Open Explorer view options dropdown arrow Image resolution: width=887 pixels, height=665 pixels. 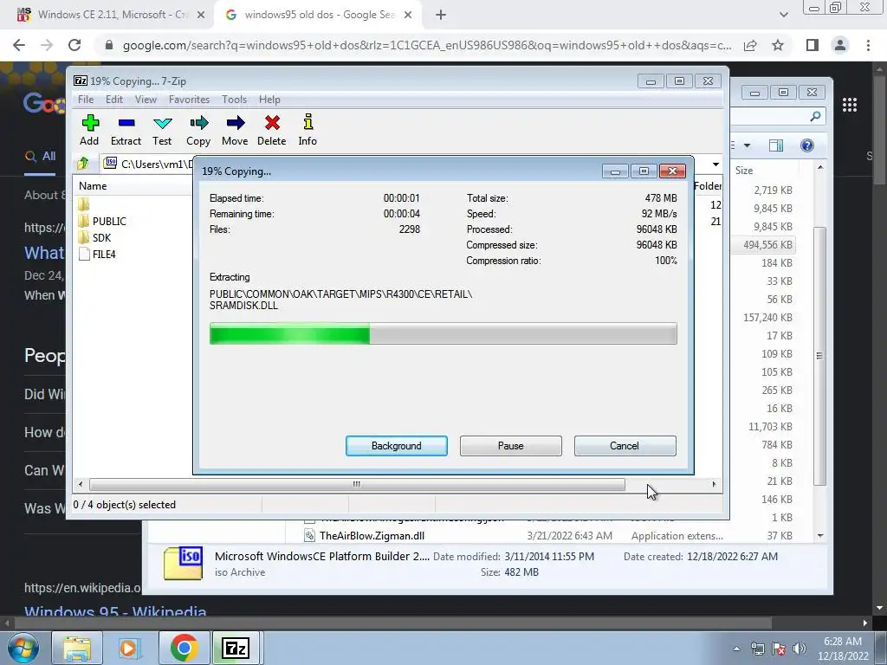pyautogui.click(x=747, y=145)
